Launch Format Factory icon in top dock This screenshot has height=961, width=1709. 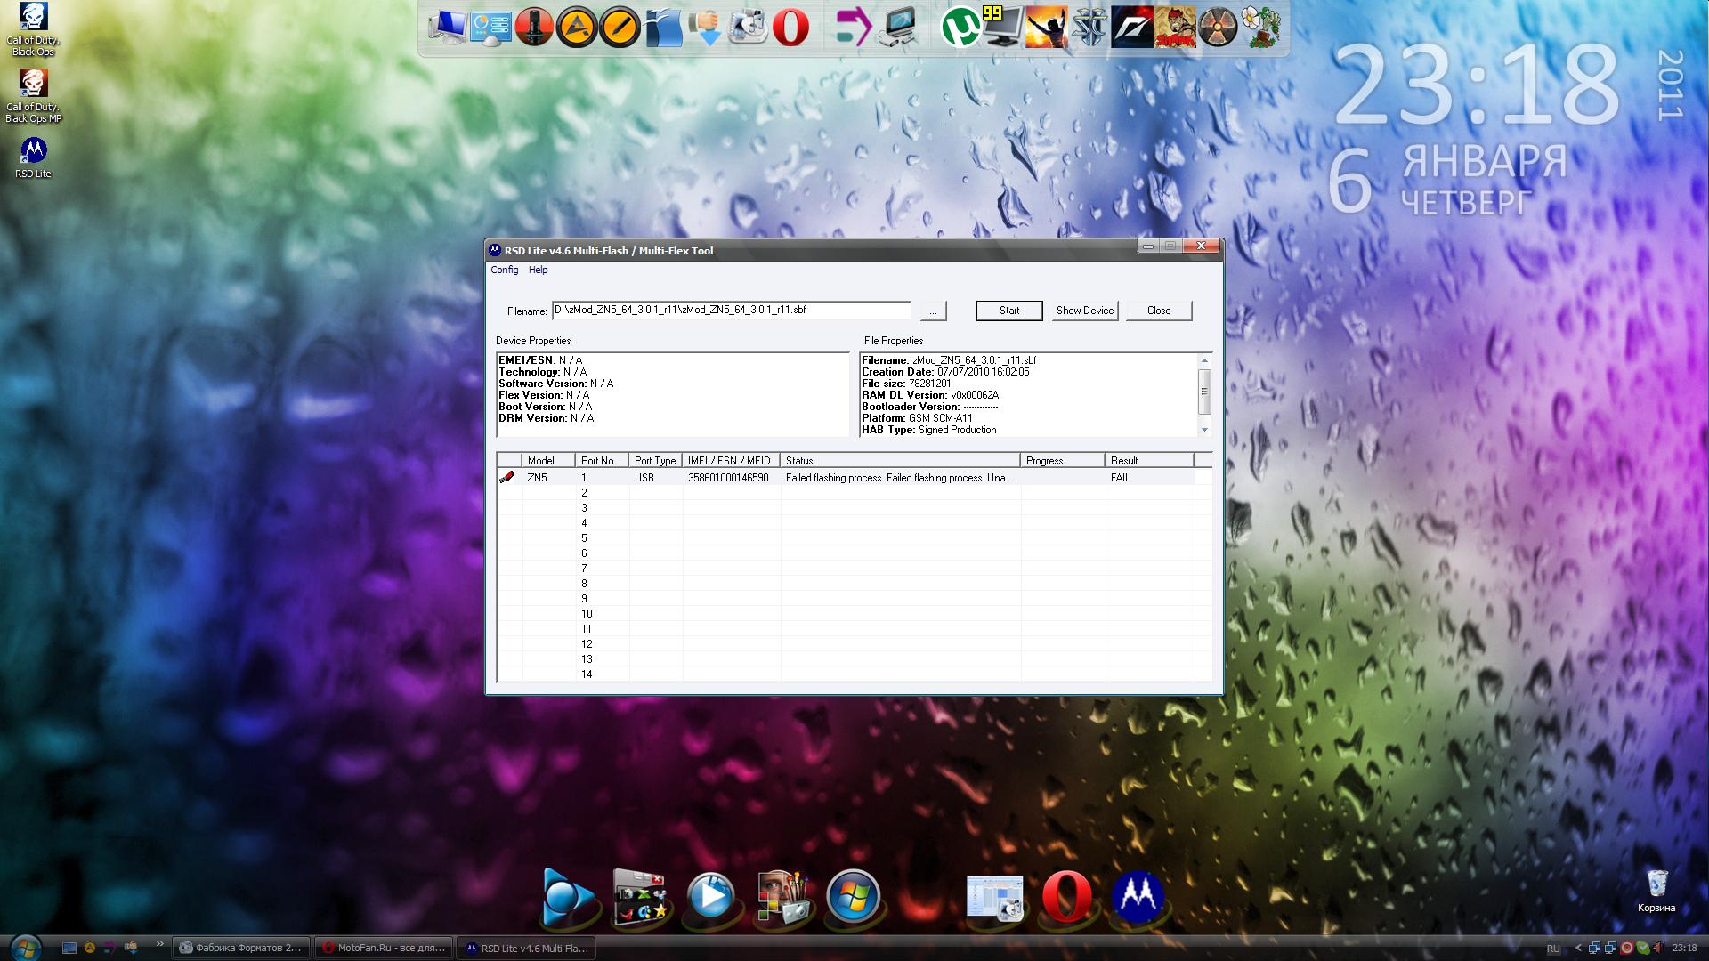tap(749, 27)
